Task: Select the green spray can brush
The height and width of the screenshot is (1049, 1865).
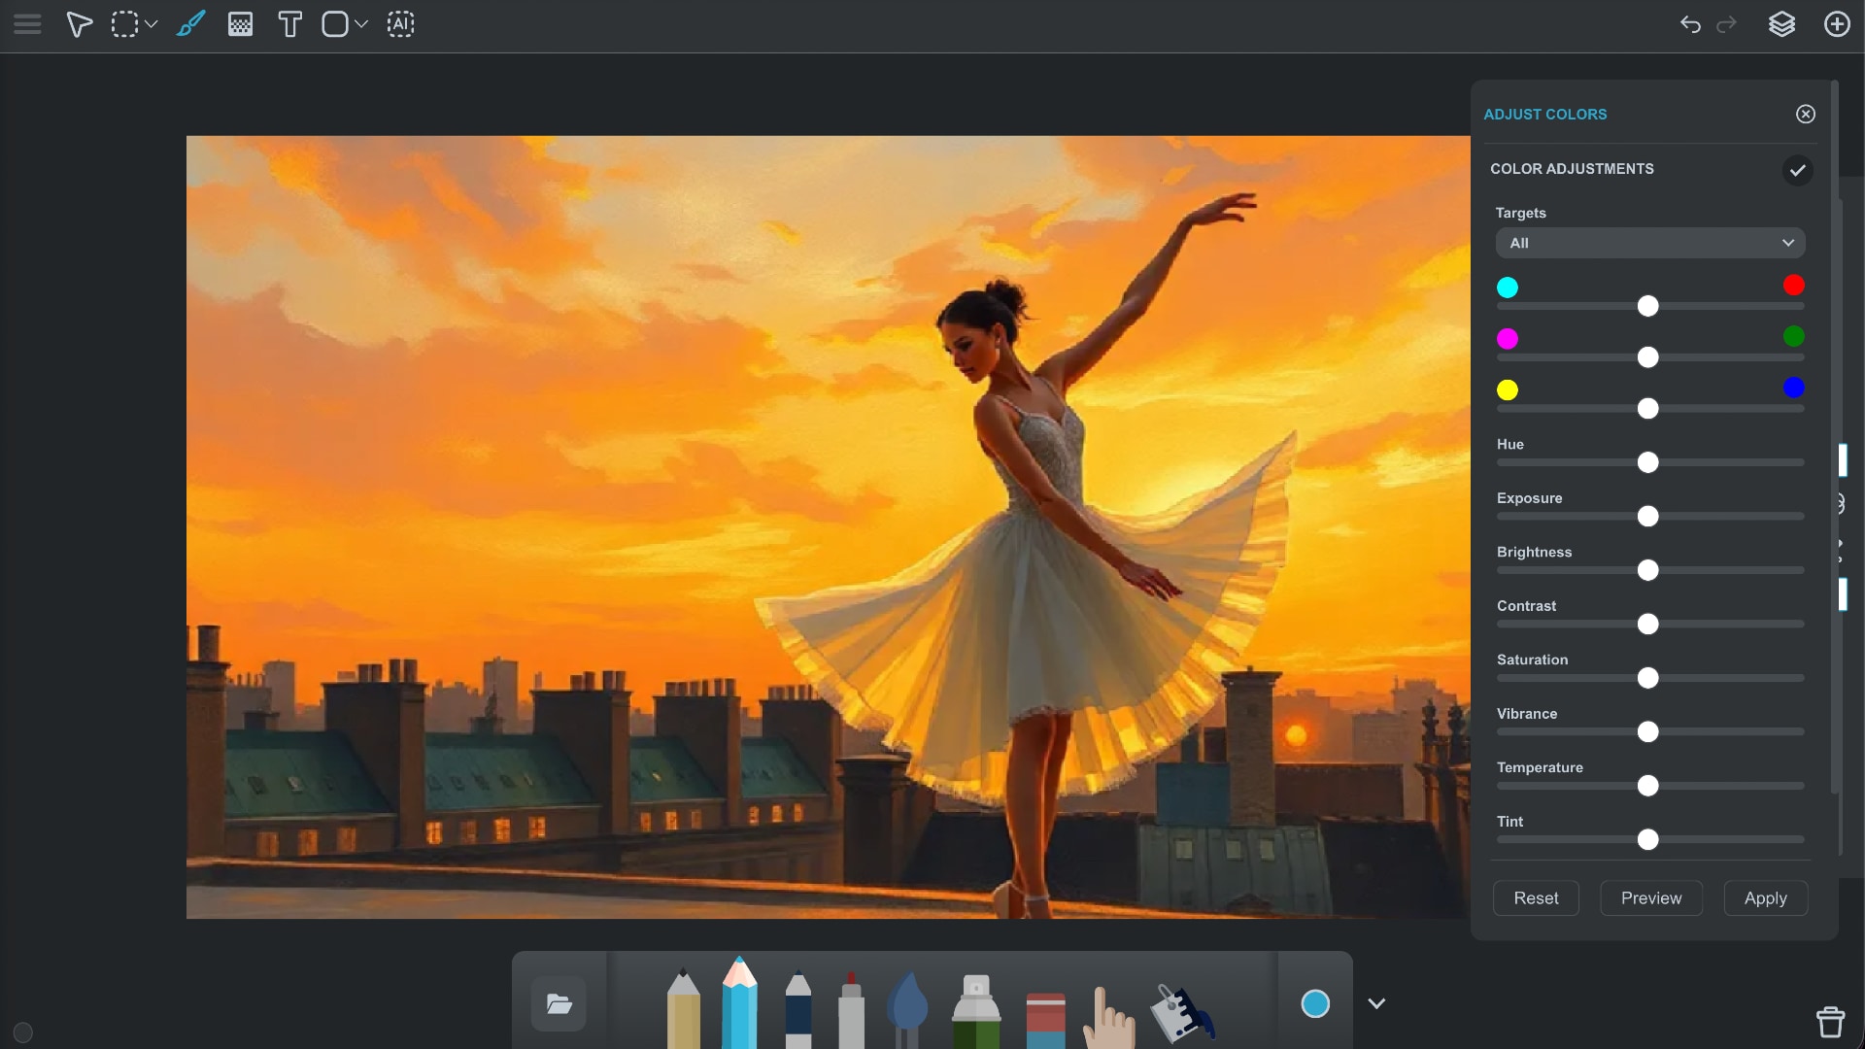Action: click(976, 1012)
